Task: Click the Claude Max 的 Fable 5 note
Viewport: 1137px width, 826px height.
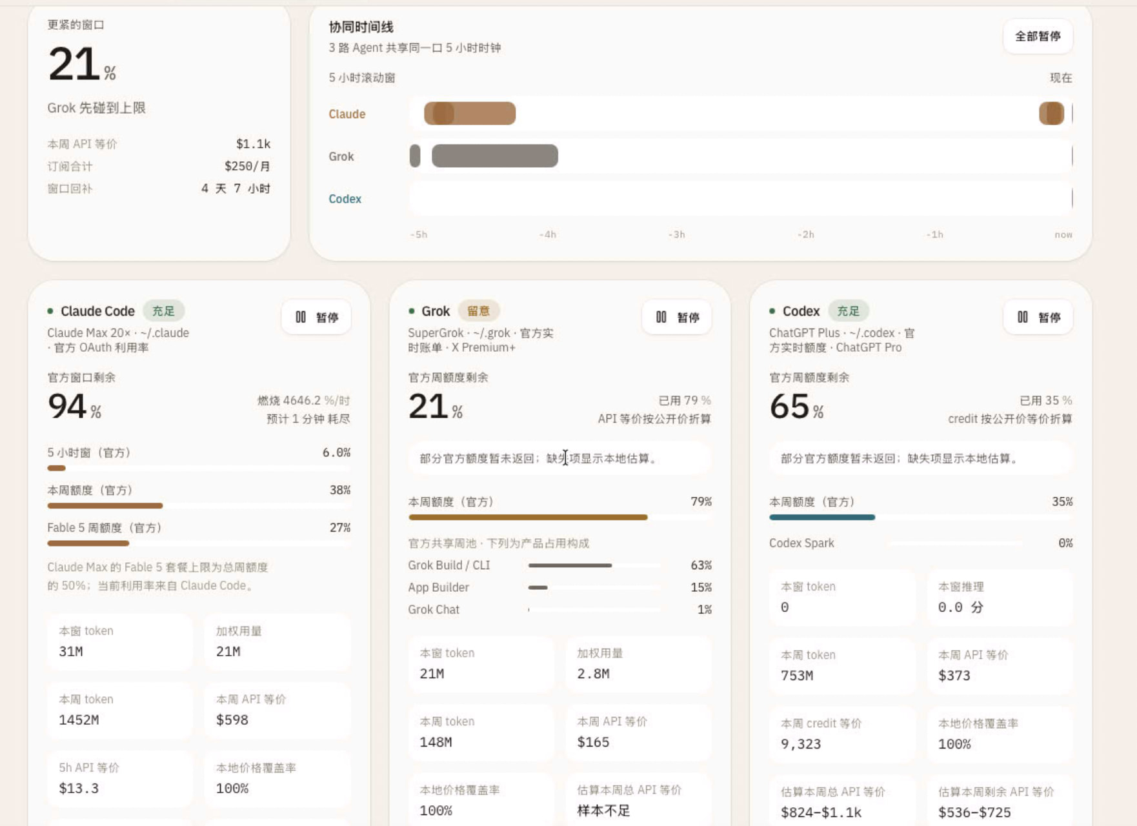Action: 158,576
